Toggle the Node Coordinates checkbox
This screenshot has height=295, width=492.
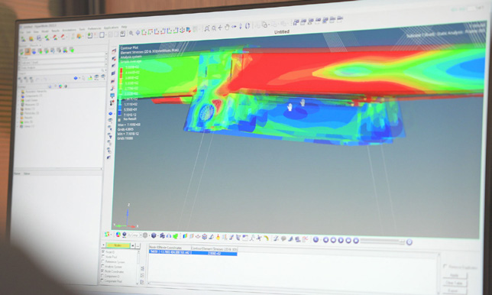102,271
